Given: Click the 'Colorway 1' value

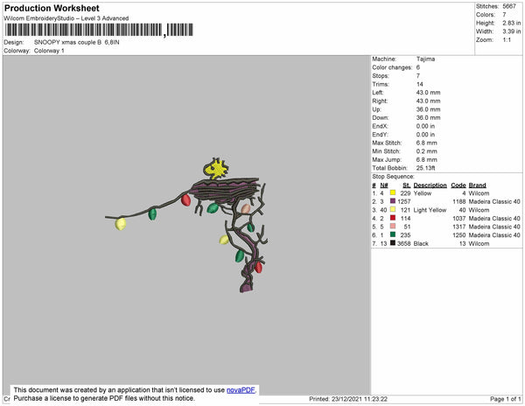Looking at the screenshot, I should click(x=49, y=51).
